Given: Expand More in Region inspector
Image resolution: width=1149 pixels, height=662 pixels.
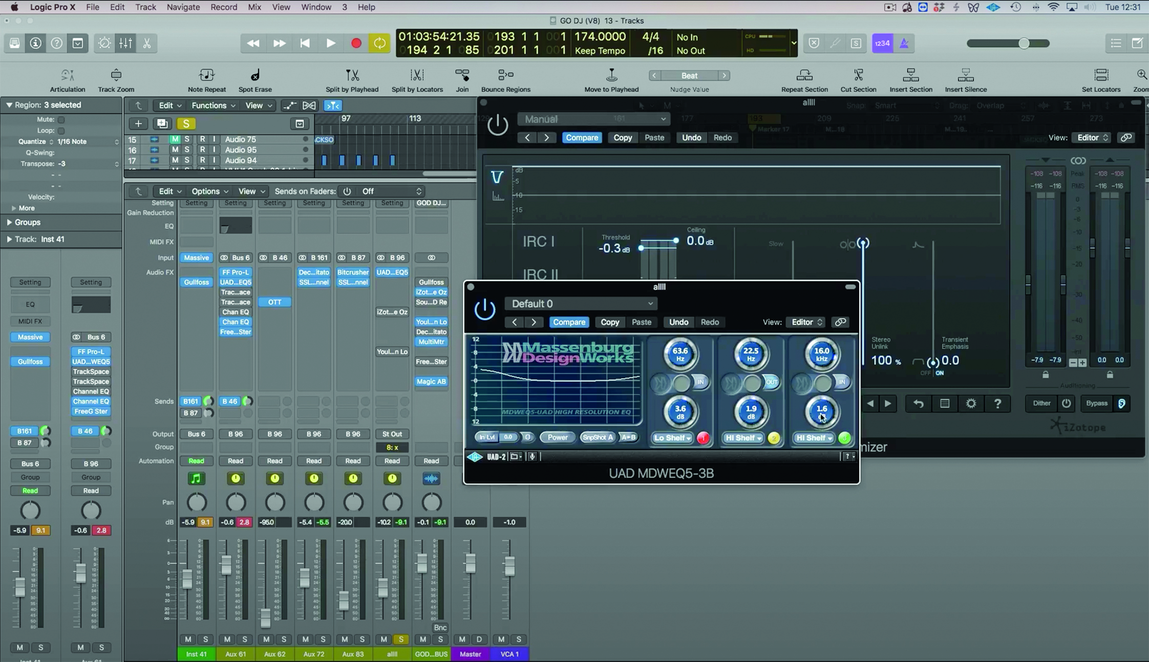Looking at the screenshot, I should [x=14, y=208].
